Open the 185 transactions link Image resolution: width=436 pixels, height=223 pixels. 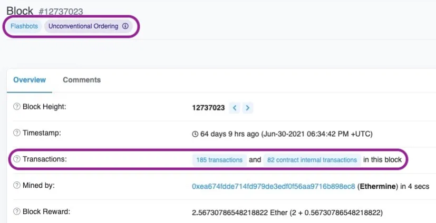pyautogui.click(x=219, y=160)
